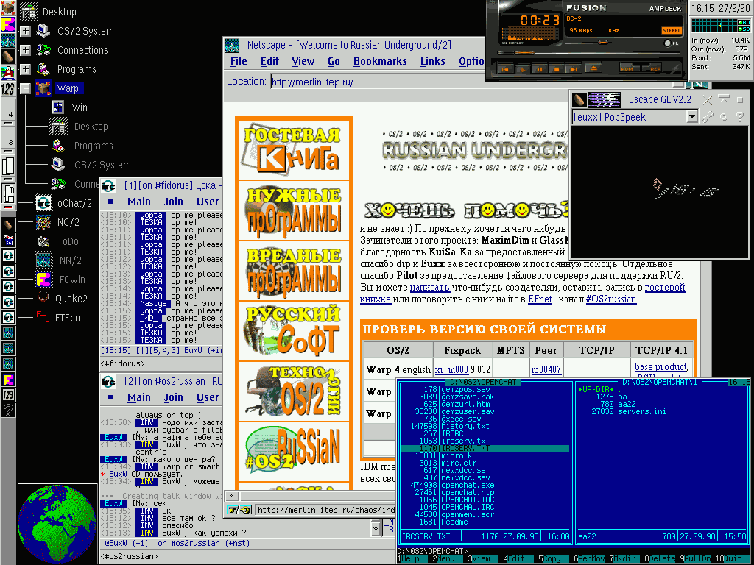Click the security icon in Netscape status bar
Screen dimensions: 754x565
(240, 510)
